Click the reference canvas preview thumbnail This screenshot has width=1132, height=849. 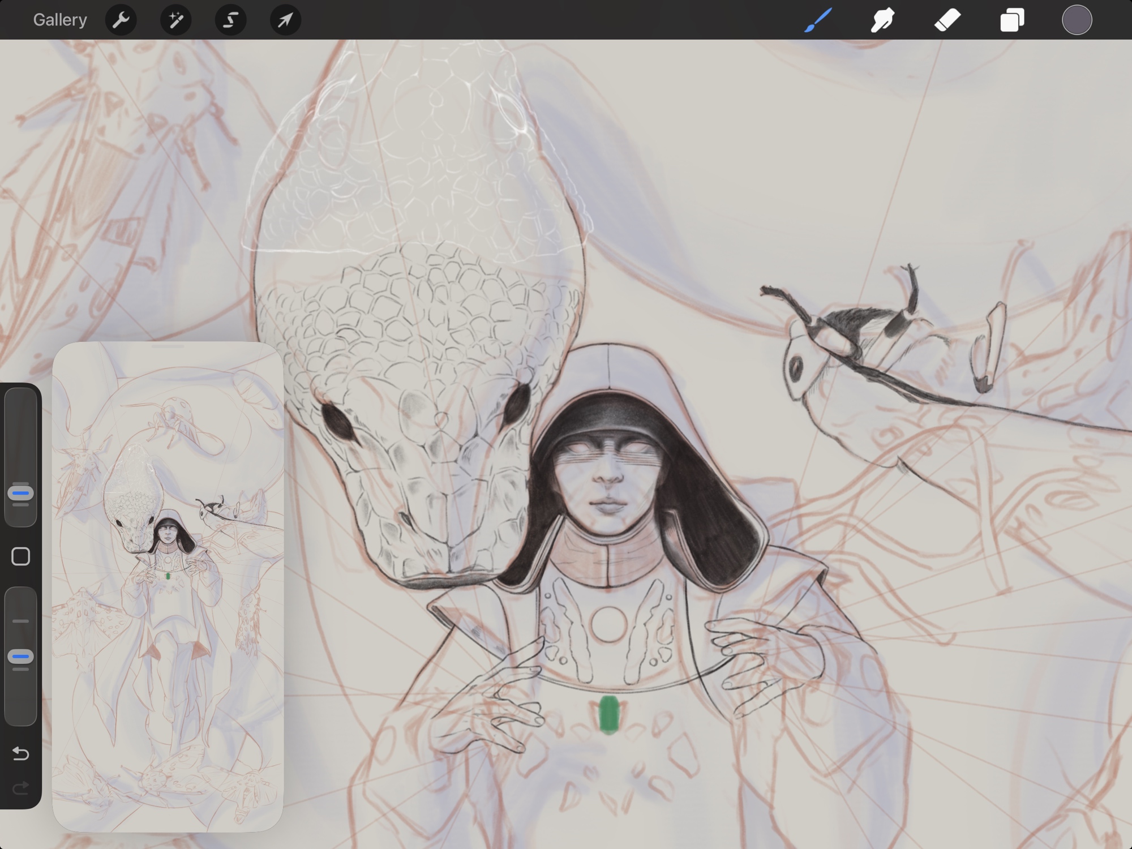click(168, 589)
